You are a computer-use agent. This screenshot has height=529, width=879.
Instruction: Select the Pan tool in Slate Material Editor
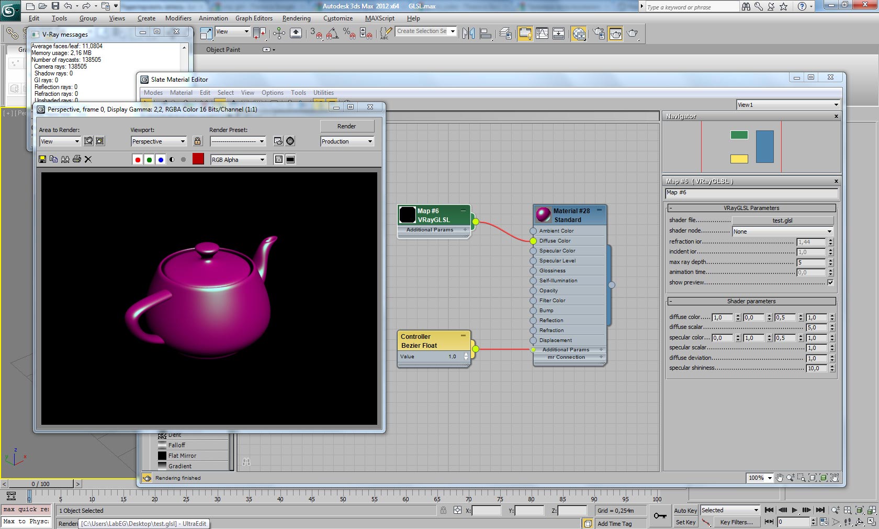pyautogui.click(x=780, y=478)
